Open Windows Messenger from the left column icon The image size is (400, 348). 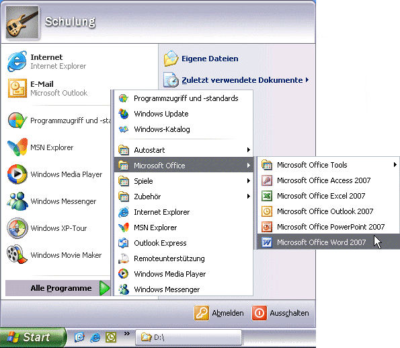17,201
